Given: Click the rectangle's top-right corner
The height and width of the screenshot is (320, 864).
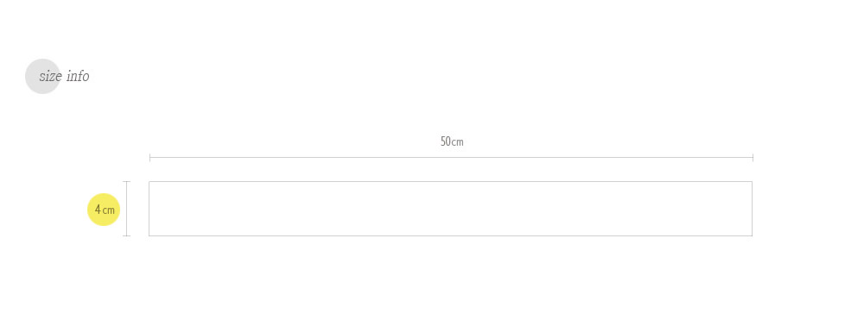Looking at the screenshot, I should 753,181.
